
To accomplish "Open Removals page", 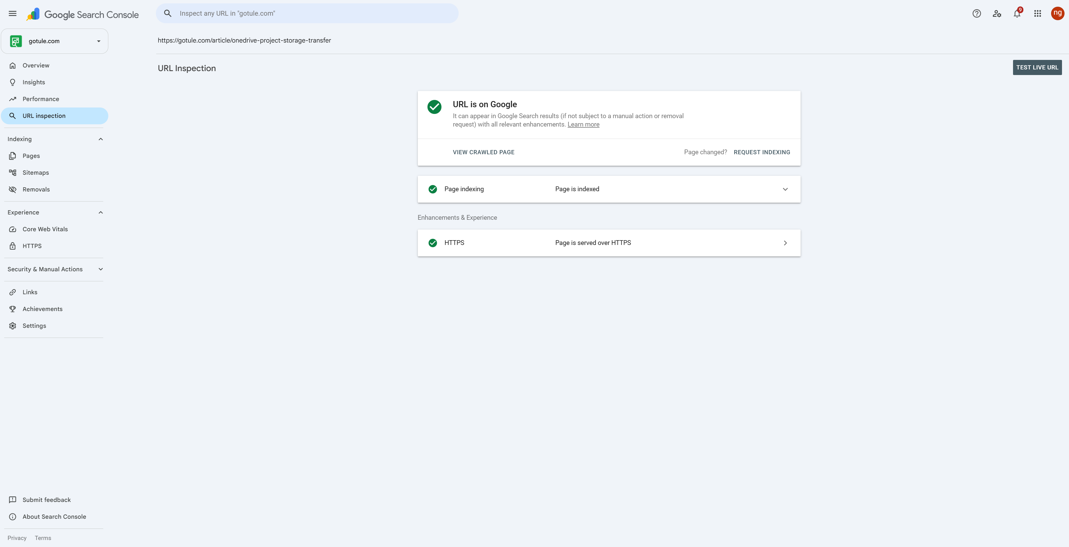I will [55, 190].
